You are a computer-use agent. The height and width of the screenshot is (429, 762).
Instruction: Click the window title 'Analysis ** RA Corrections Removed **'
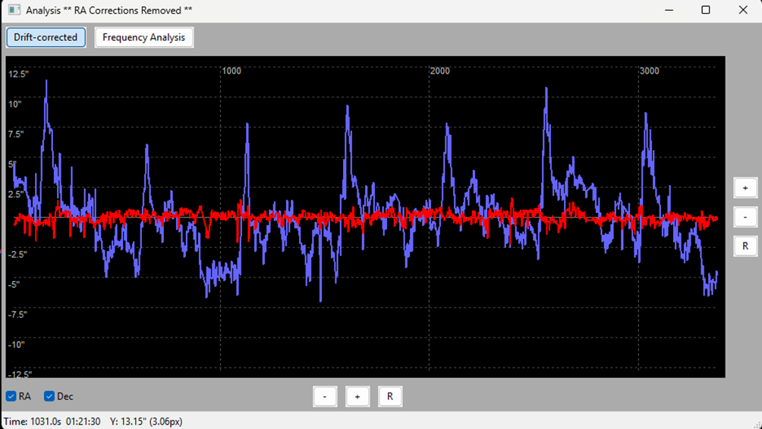coord(109,10)
